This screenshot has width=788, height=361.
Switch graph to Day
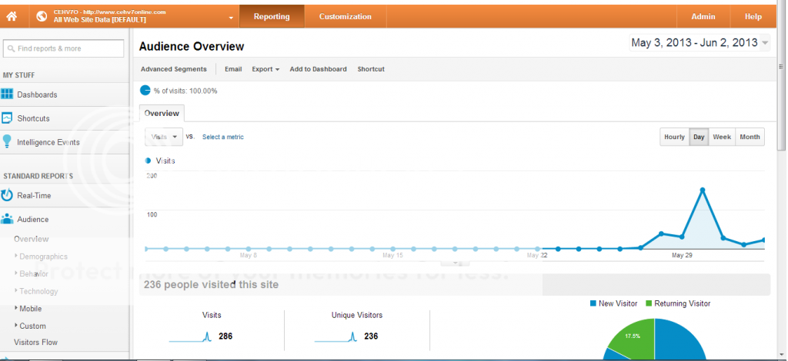point(699,137)
